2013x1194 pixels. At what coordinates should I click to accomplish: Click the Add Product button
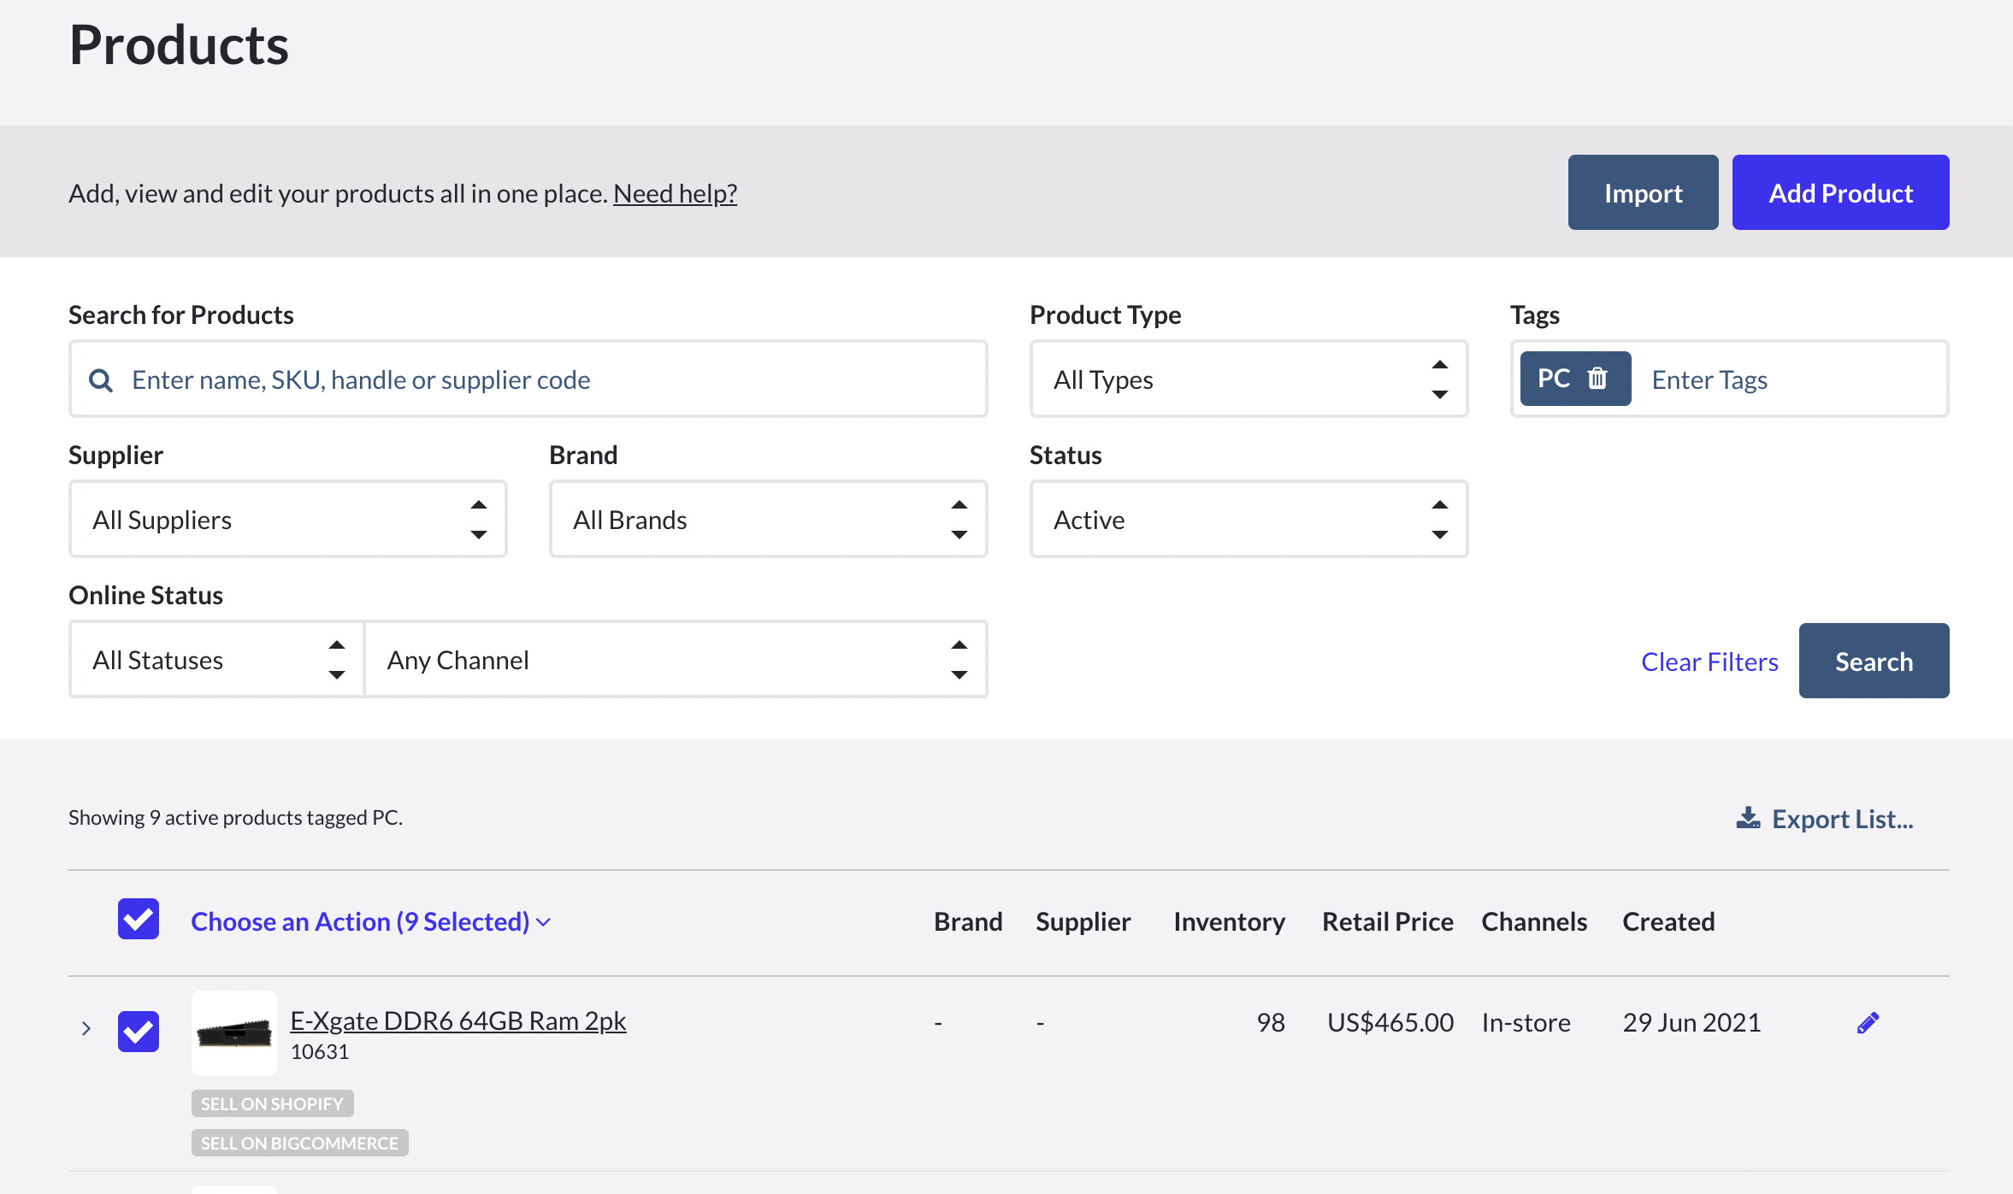pyautogui.click(x=1840, y=193)
